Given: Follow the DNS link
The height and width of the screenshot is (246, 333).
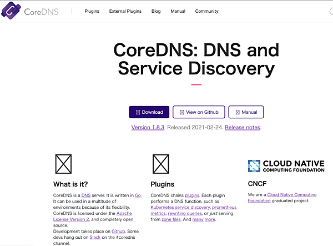Looking at the screenshot, I should pos(86,195).
